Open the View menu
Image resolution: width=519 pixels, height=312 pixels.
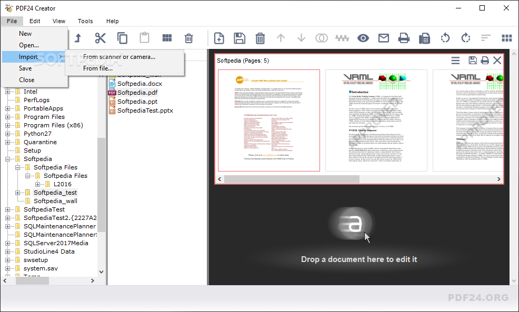[x=59, y=21]
